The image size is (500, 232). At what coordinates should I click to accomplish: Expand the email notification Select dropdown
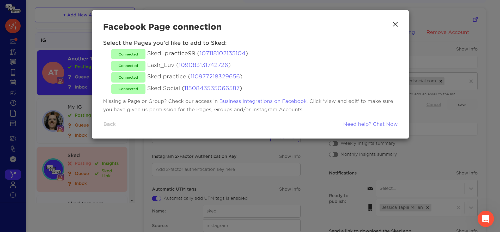[x=471, y=189]
